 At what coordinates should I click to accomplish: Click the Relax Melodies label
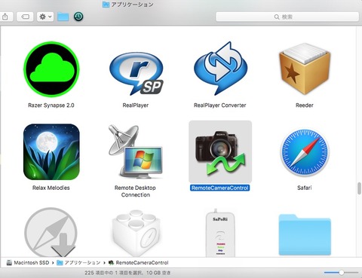point(51,188)
